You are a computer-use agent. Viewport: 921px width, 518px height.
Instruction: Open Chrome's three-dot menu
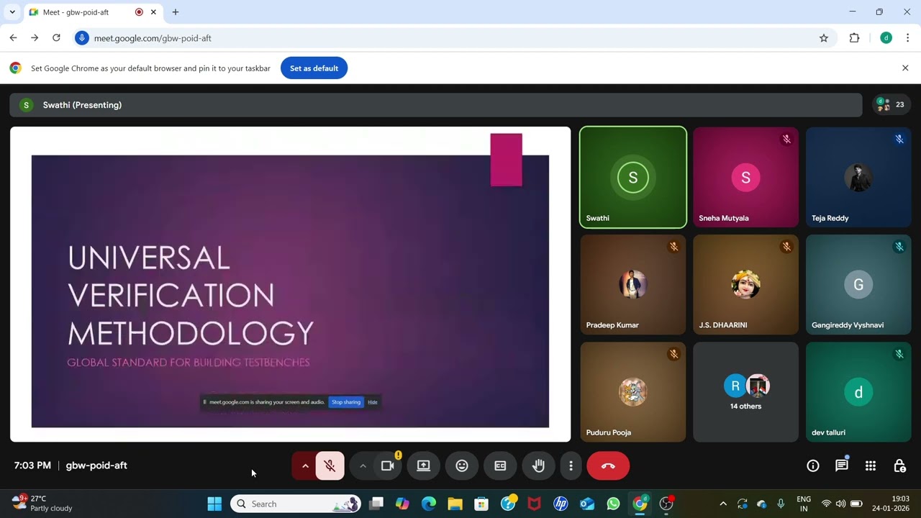pyautogui.click(x=908, y=38)
